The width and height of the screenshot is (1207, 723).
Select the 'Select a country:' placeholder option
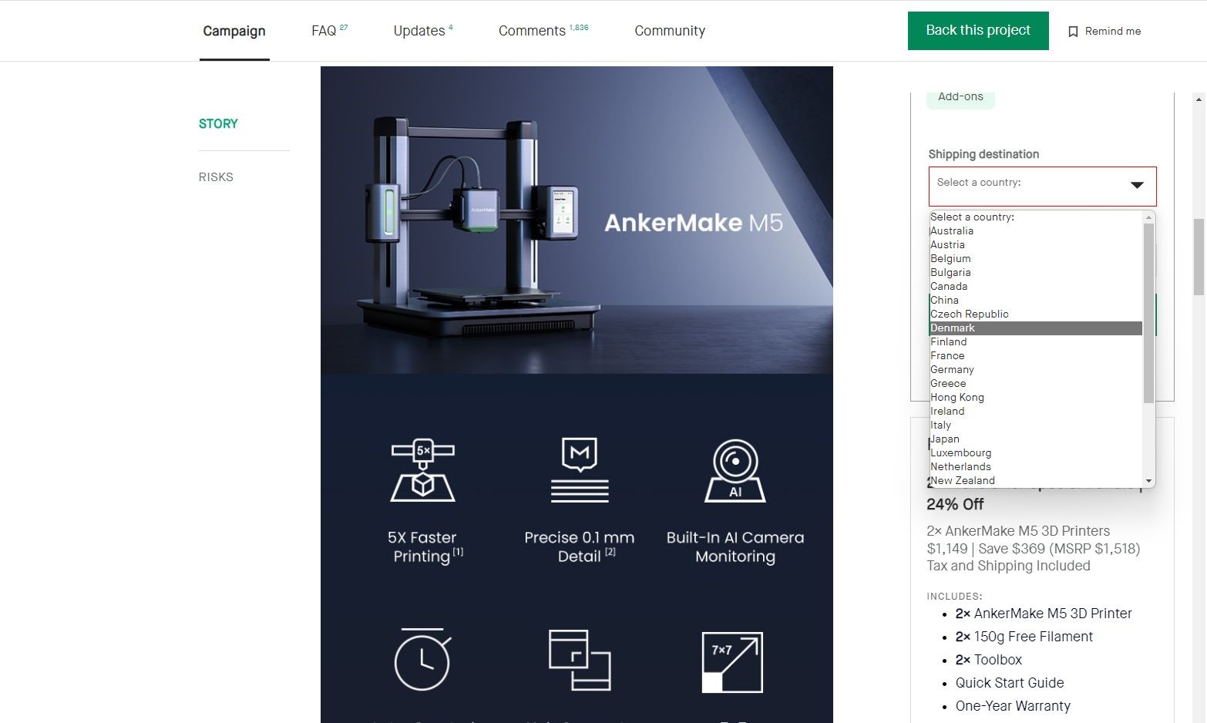coord(1035,217)
